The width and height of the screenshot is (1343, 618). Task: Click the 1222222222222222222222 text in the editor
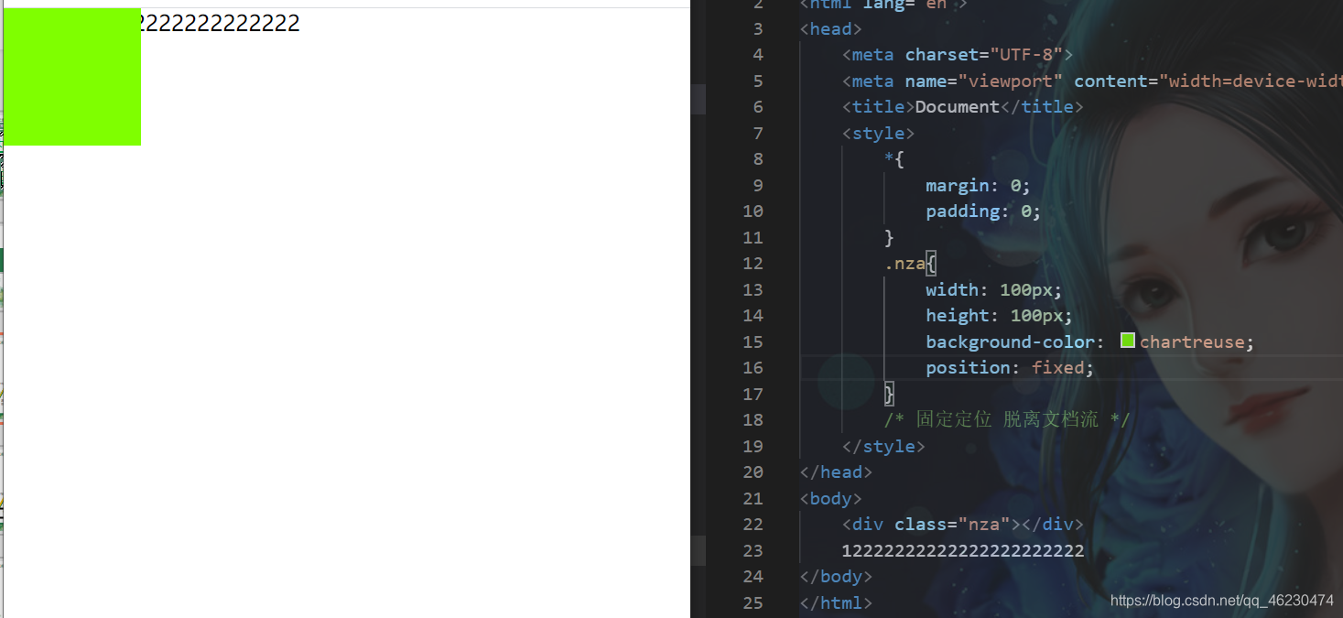pyautogui.click(x=963, y=550)
